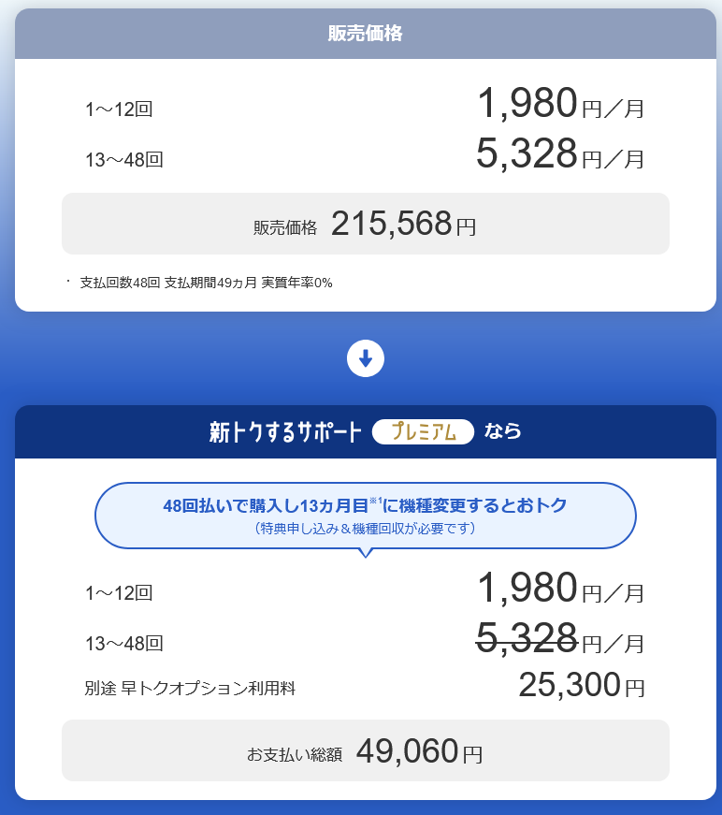The height and width of the screenshot is (815, 722).
Task: Click 5,328円/月 price in the 販売価格 card
Action: point(559,154)
